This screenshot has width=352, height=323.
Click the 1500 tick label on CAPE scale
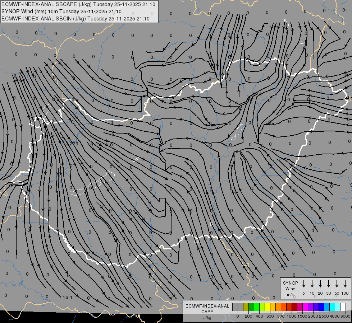tap(302, 316)
